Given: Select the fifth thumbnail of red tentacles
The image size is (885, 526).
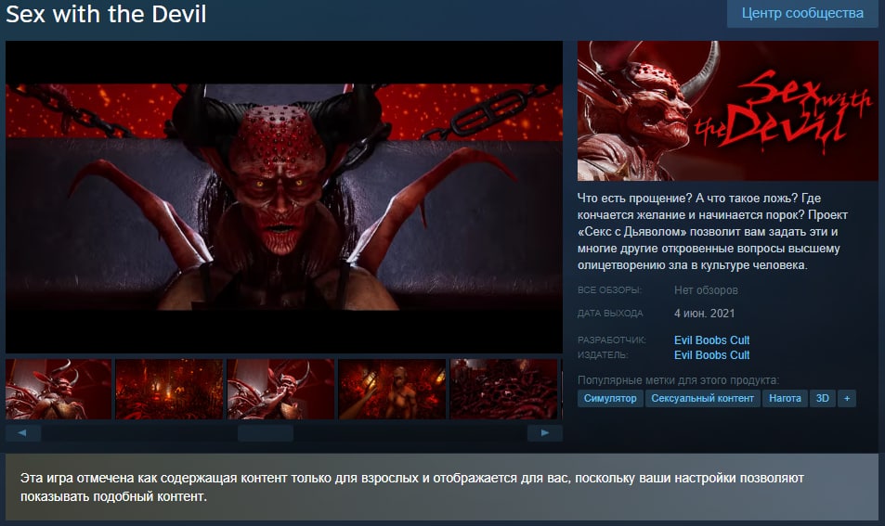Looking at the screenshot, I should coord(503,389).
